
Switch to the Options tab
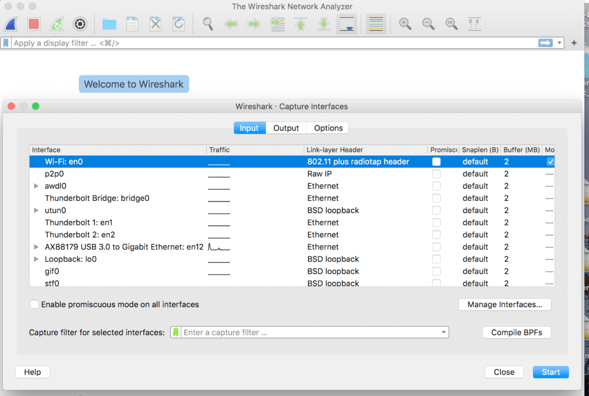[x=328, y=128]
